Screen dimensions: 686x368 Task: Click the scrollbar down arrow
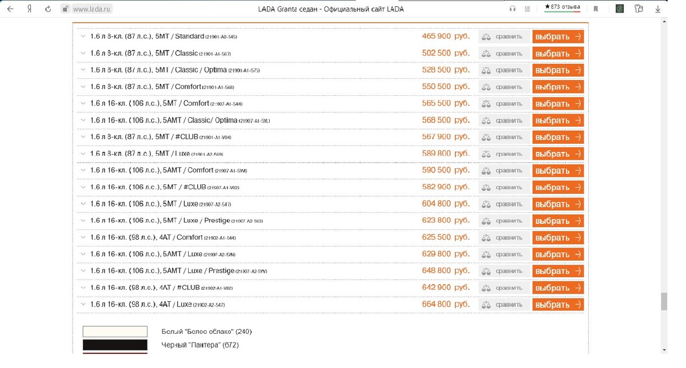point(664,349)
